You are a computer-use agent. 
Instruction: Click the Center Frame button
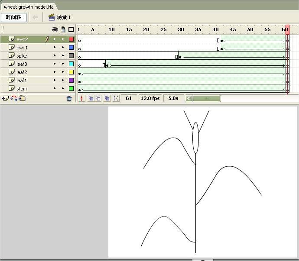pyautogui.click(x=81, y=98)
